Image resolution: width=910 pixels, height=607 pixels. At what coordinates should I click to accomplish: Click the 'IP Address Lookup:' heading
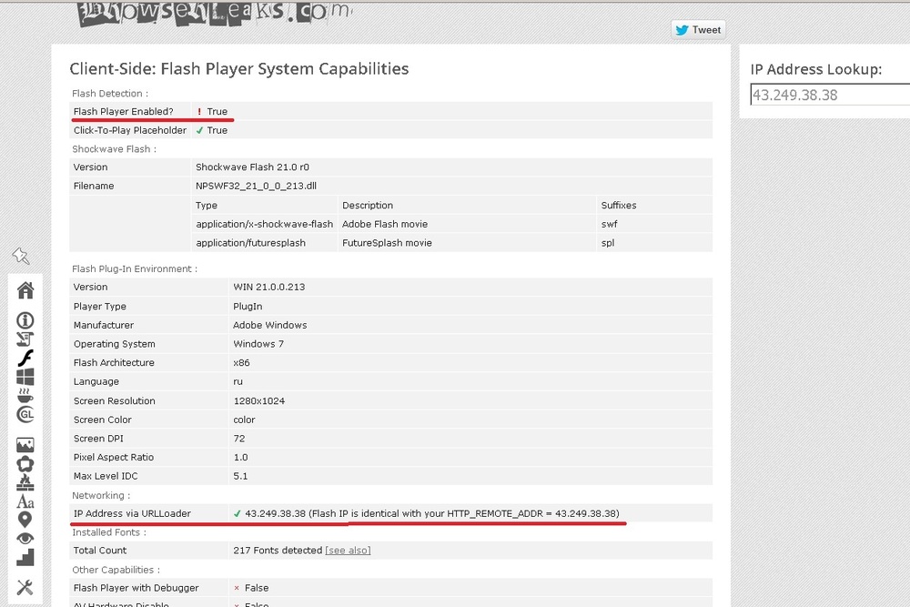coord(816,69)
